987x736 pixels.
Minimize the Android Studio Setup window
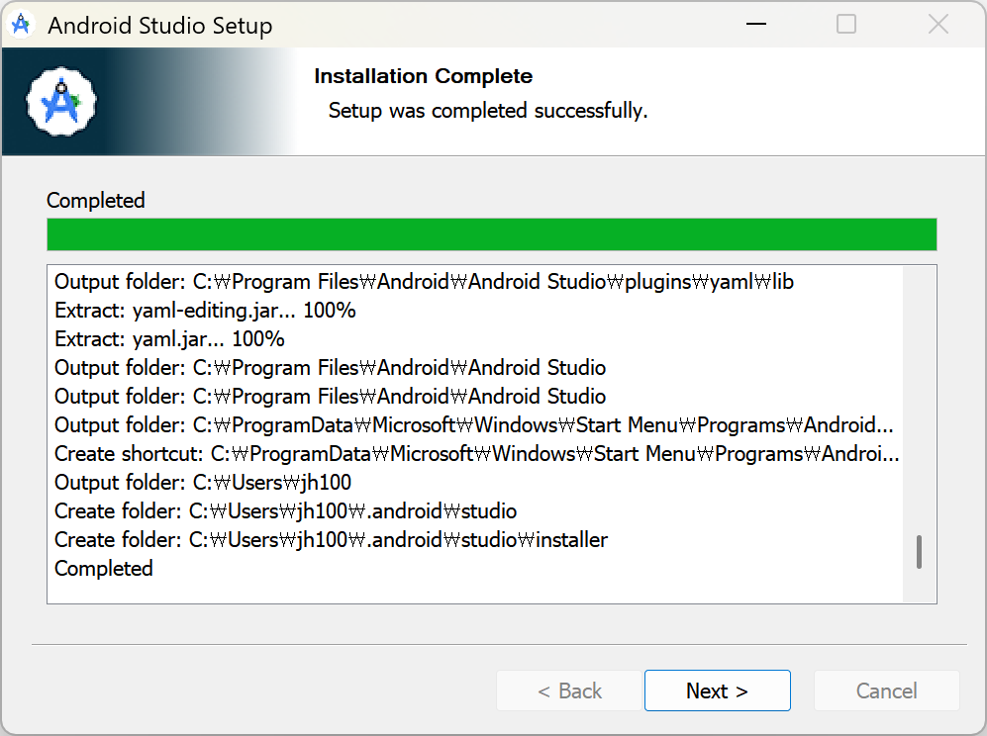click(756, 25)
